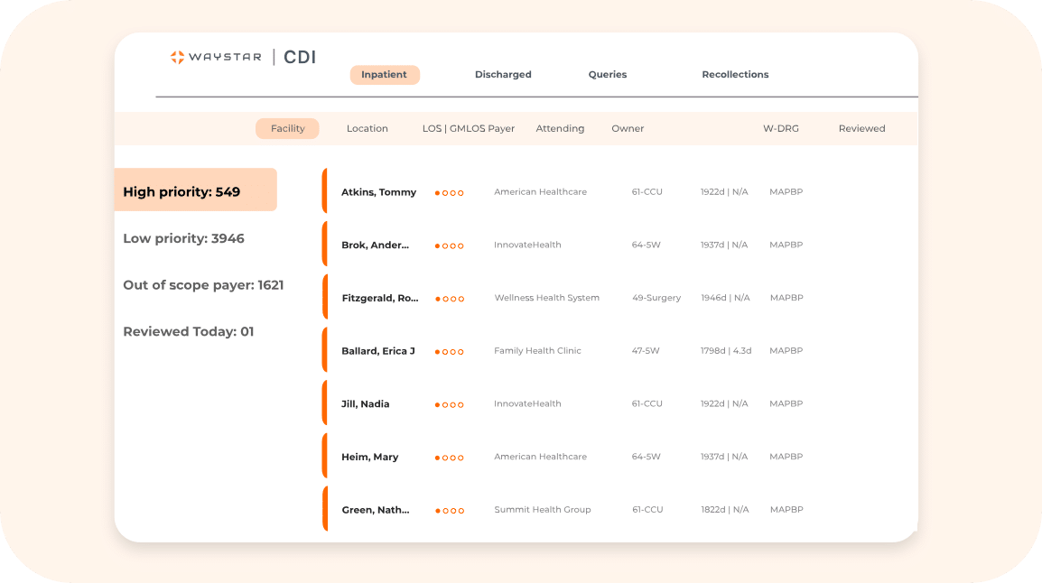The image size is (1042, 583).
Task: Click priority dots beside Fitzgerald row
Action: tap(450, 299)
